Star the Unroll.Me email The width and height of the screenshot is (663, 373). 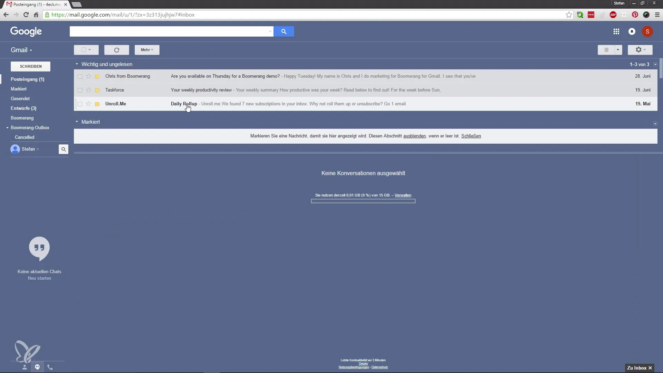(88, 104)
